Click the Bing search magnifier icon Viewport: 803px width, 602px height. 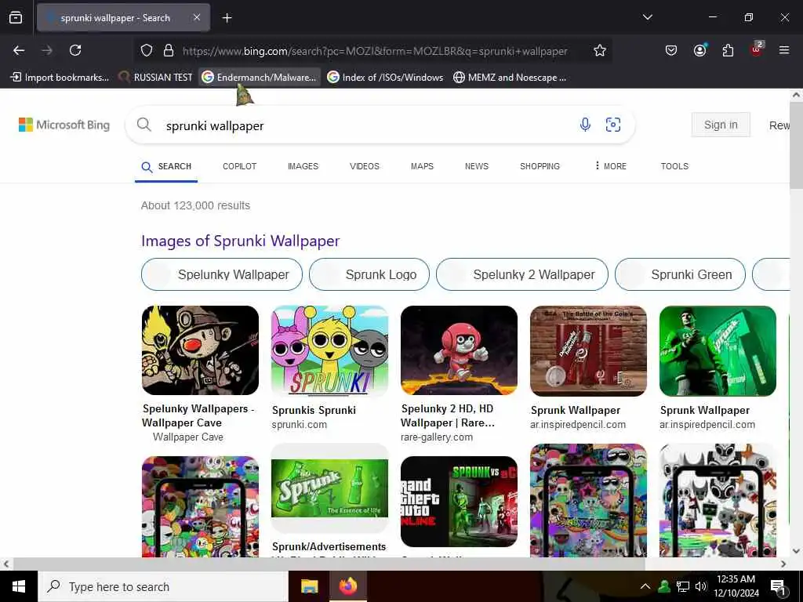tap(144, 125)
